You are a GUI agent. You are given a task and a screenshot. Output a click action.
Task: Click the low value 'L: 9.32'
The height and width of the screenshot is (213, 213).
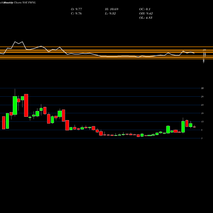coord(110,14)
